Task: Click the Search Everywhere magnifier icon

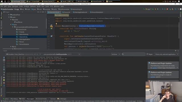Action: (178, 9)
